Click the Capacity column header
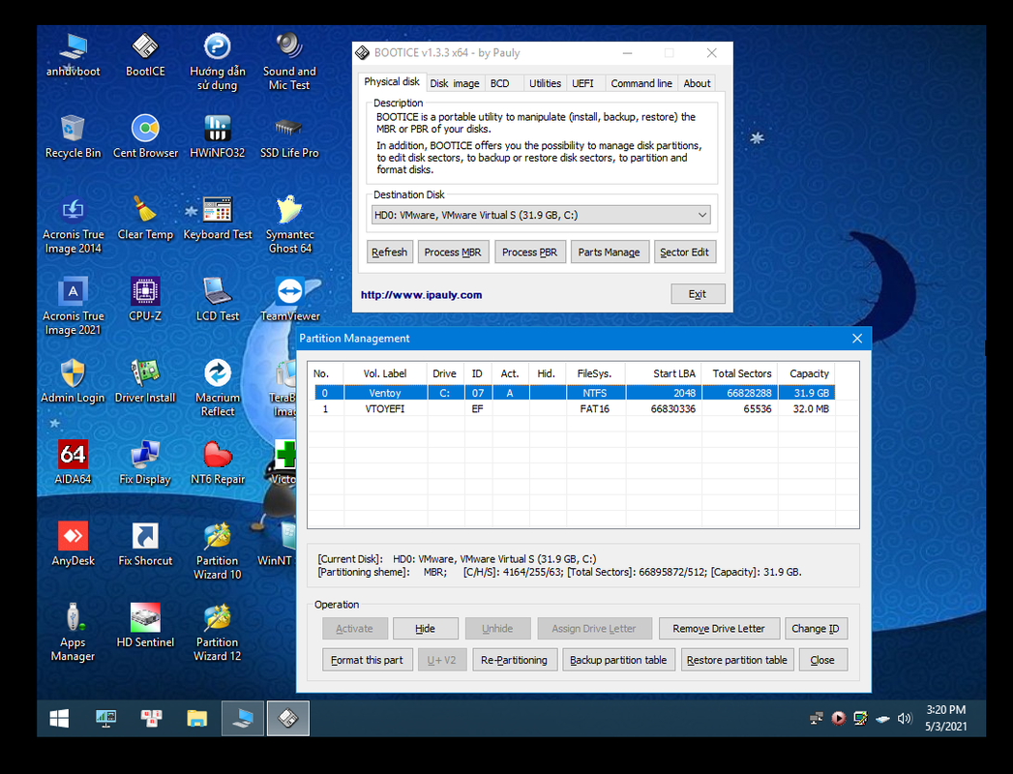This screenshot has width=1013, height=774. pos(809,373)
